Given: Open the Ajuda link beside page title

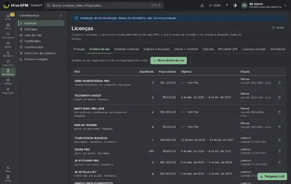Looking at the screenshot, I should [x=278, y=28].
